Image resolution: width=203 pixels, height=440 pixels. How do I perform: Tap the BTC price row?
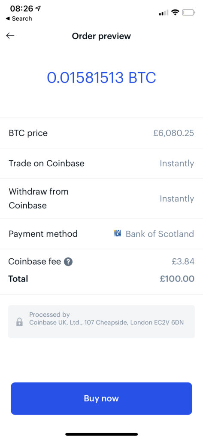[x=101, y=133]
